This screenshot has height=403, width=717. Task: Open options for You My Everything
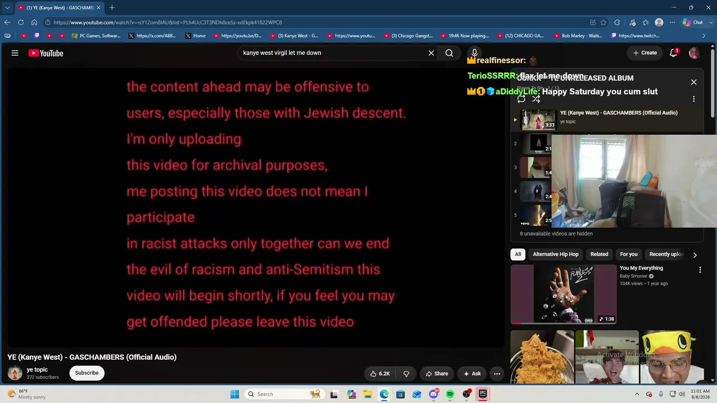click(x=700, y=270)
